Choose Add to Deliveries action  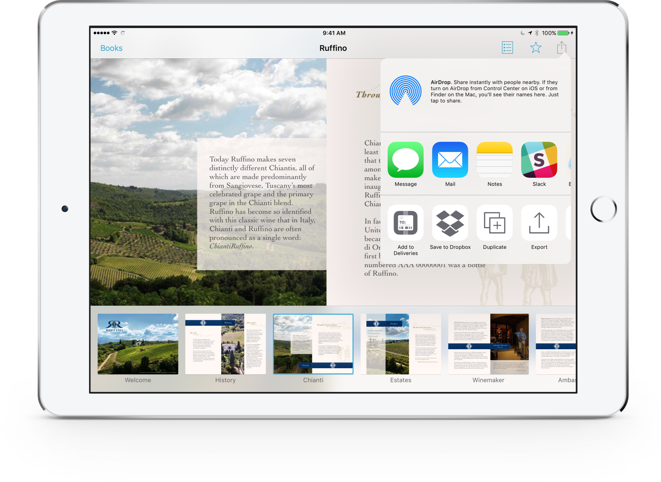(x=405, y=230)
